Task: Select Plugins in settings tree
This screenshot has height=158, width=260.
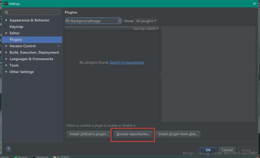Action: 32,39
